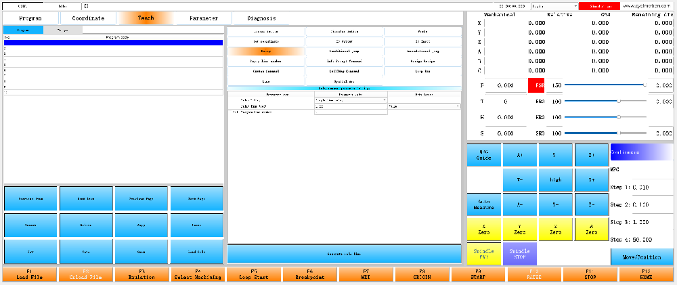Click the S spindle speed field
The height and width of the screenshot is (285, 677).
tap(505, 133)
